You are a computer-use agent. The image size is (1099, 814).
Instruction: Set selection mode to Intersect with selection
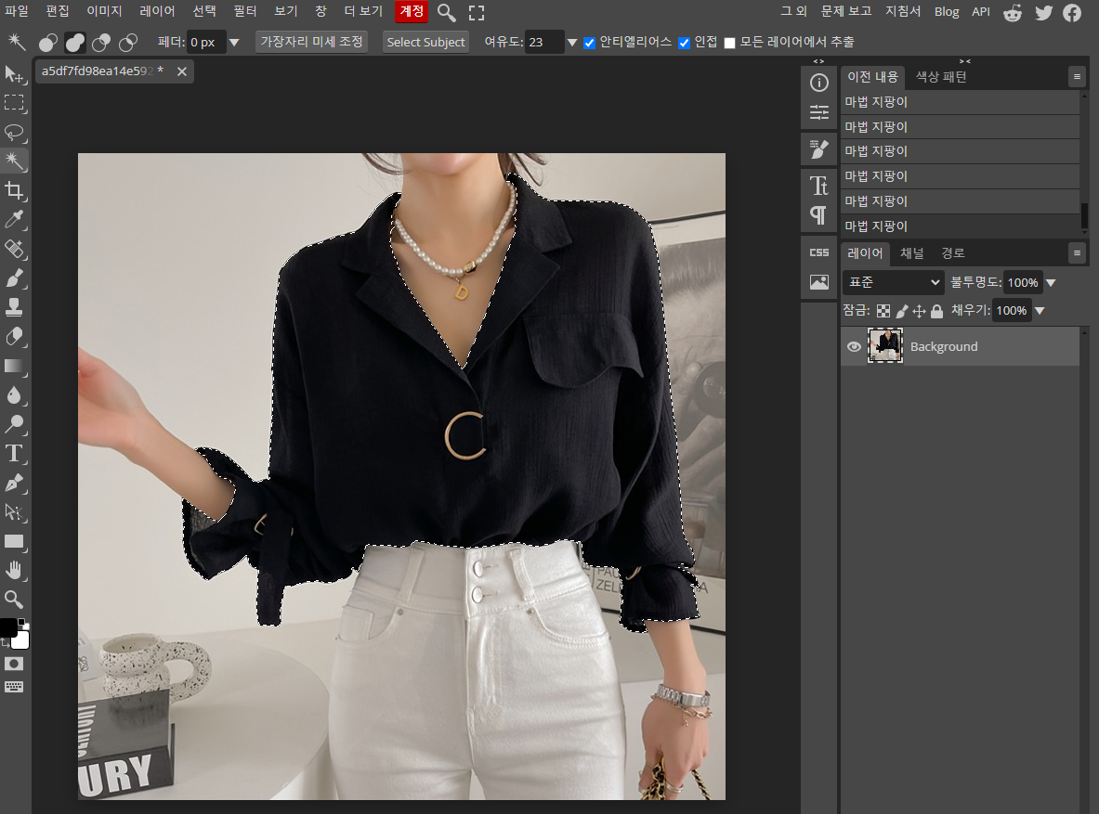click(x=128, y=43)
